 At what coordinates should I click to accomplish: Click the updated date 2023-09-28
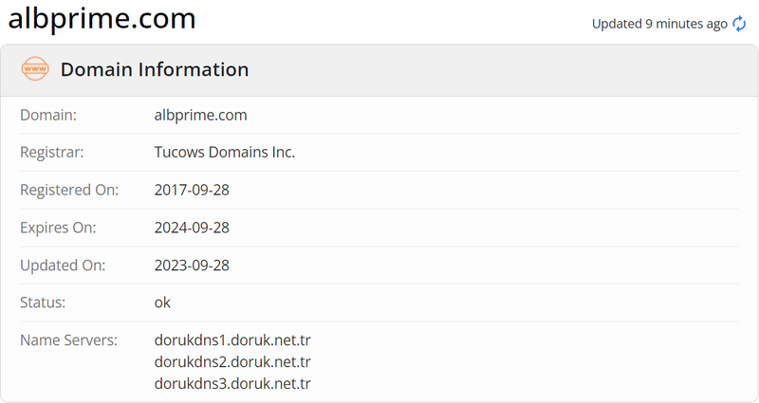tap(192, 266)
